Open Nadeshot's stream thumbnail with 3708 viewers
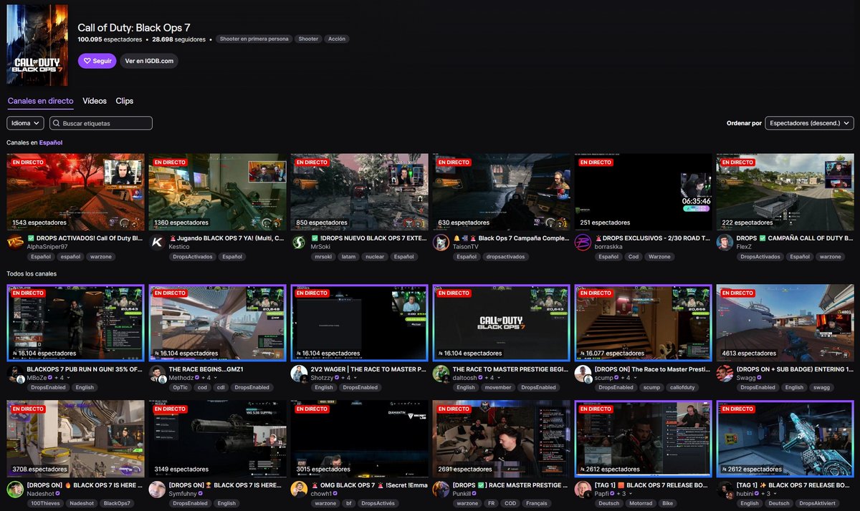Image resolution: width=860 pixels, height=511 pixels. 75,439
